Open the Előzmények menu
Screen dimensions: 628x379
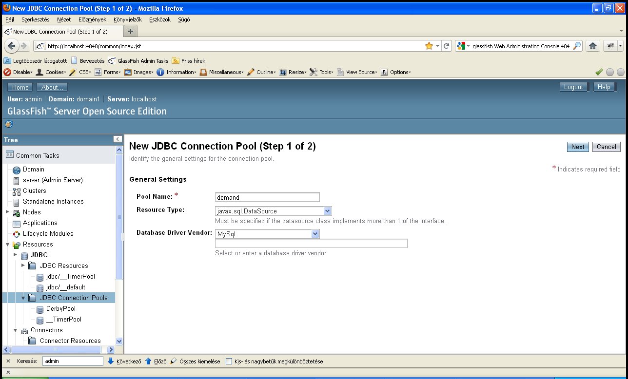(92, 19)
